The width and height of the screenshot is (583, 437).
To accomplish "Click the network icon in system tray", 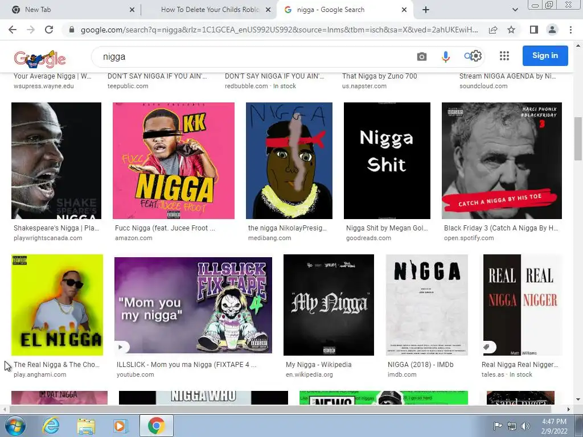I will (512, 426).
